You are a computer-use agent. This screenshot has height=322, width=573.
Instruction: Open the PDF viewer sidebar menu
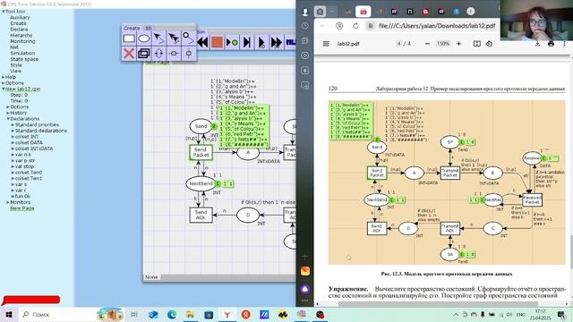click(x=326, y=44)
